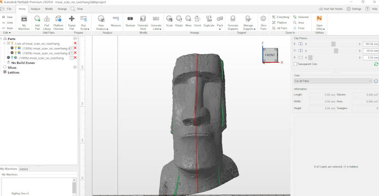Screen dimensions: 379x196
Task: Zoom to All Parts
Action: [x=280, y=28]
